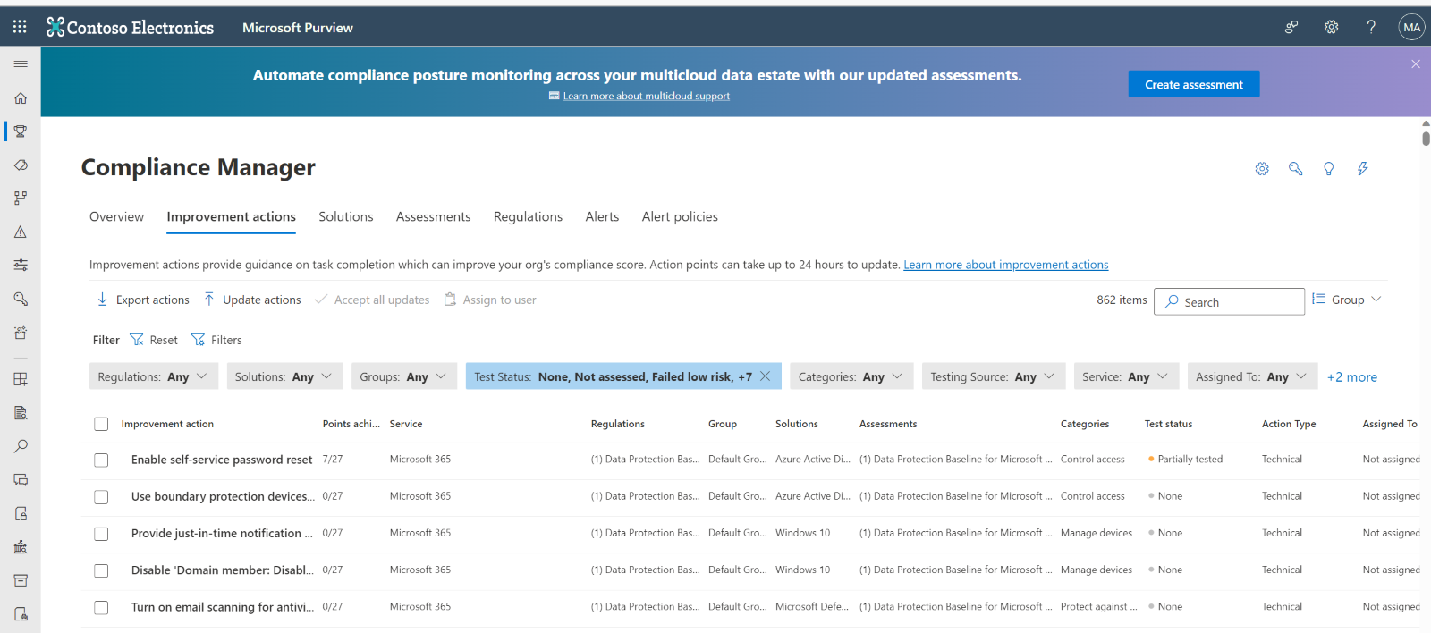Open the sliders settings sidebar icon

[21, 265]
